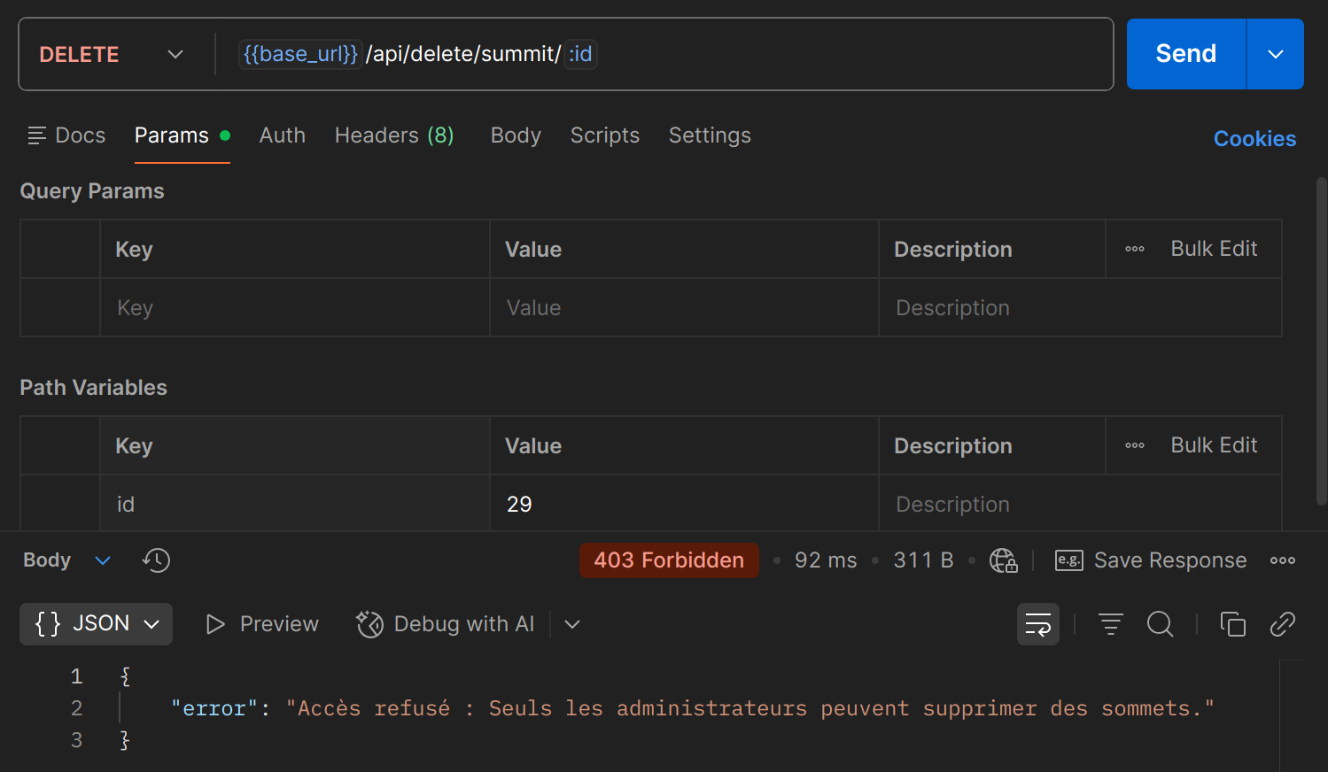This screenshot has width=1328, height=772.
Task: Open Path Variables column options menu
Action: pos(1135,445)
